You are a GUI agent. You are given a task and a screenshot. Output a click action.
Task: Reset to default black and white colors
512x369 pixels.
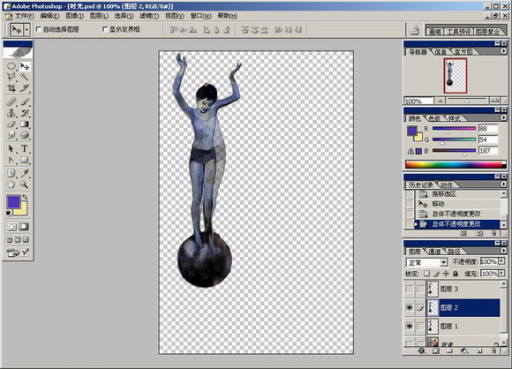point(9,214)
